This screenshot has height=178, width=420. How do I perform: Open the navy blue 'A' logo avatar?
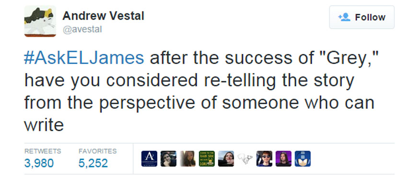pyautogui.click(x=149, y=158)
